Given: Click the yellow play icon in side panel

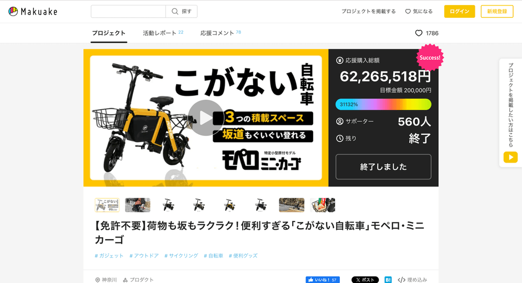Looking at the screenshot, I should (510, 157).
